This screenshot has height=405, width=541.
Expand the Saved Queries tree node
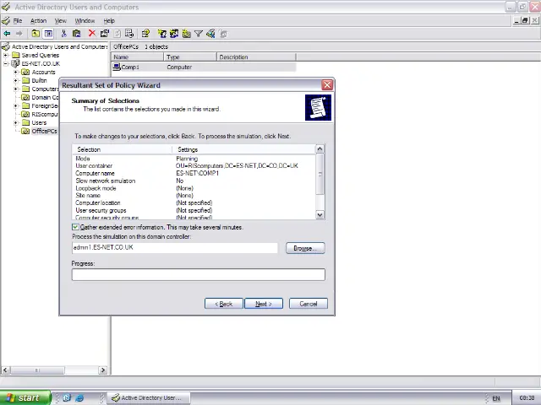(6, 56)
